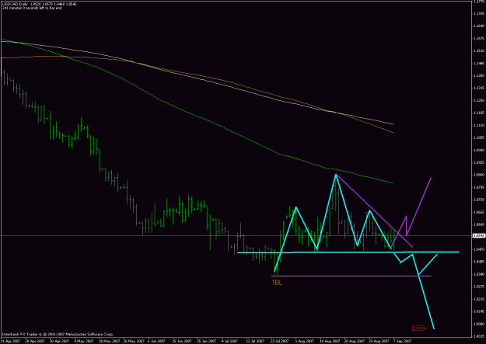The height and width of the screenshot is (344, 486).
Task: Click the 9 May 2007 date label
Action: pyautogui.click(x=85, y=341)
